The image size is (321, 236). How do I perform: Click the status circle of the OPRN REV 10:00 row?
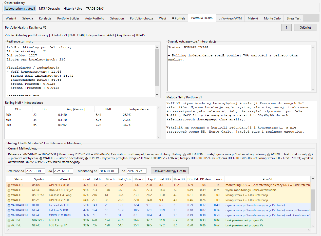(x=9, y=215)
